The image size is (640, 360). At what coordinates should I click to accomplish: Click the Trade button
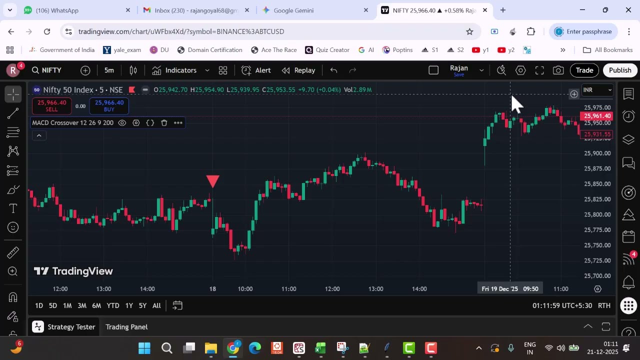584,70
